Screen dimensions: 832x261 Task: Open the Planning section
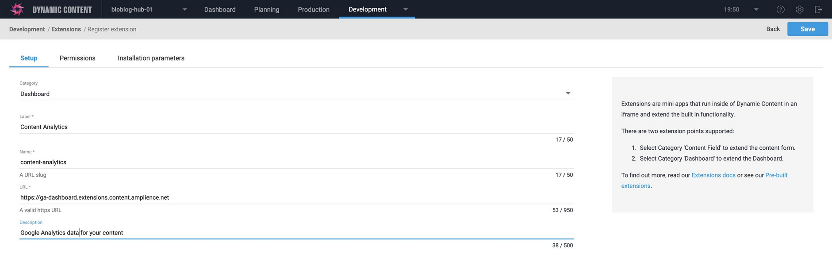tap(267, 9)
